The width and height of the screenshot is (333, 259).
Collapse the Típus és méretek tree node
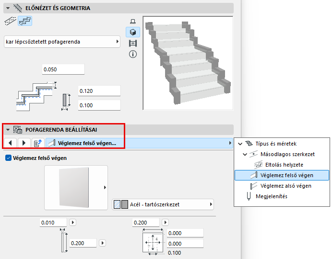pos(240,144)
